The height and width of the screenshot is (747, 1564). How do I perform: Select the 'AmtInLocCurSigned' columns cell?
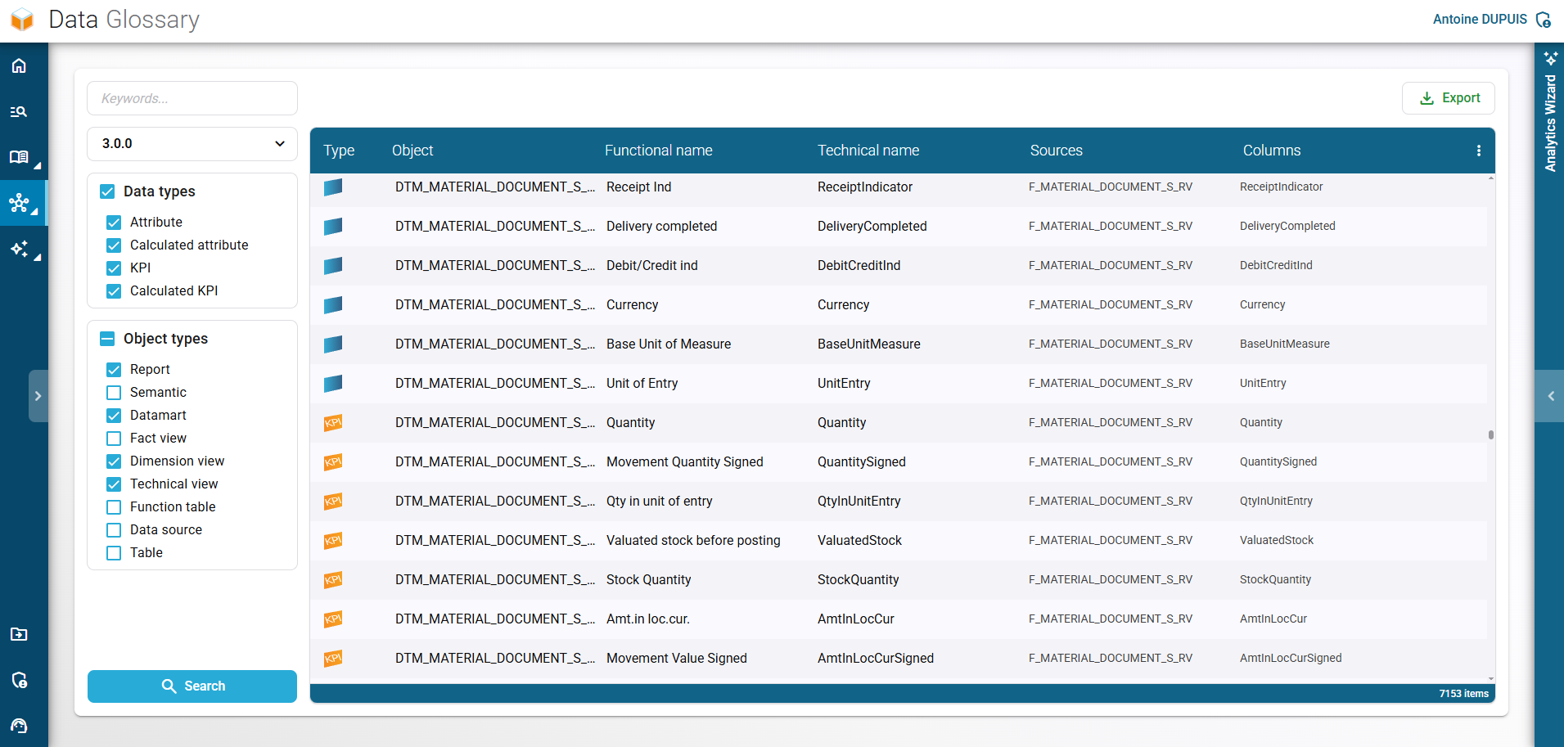point(1291,659)
